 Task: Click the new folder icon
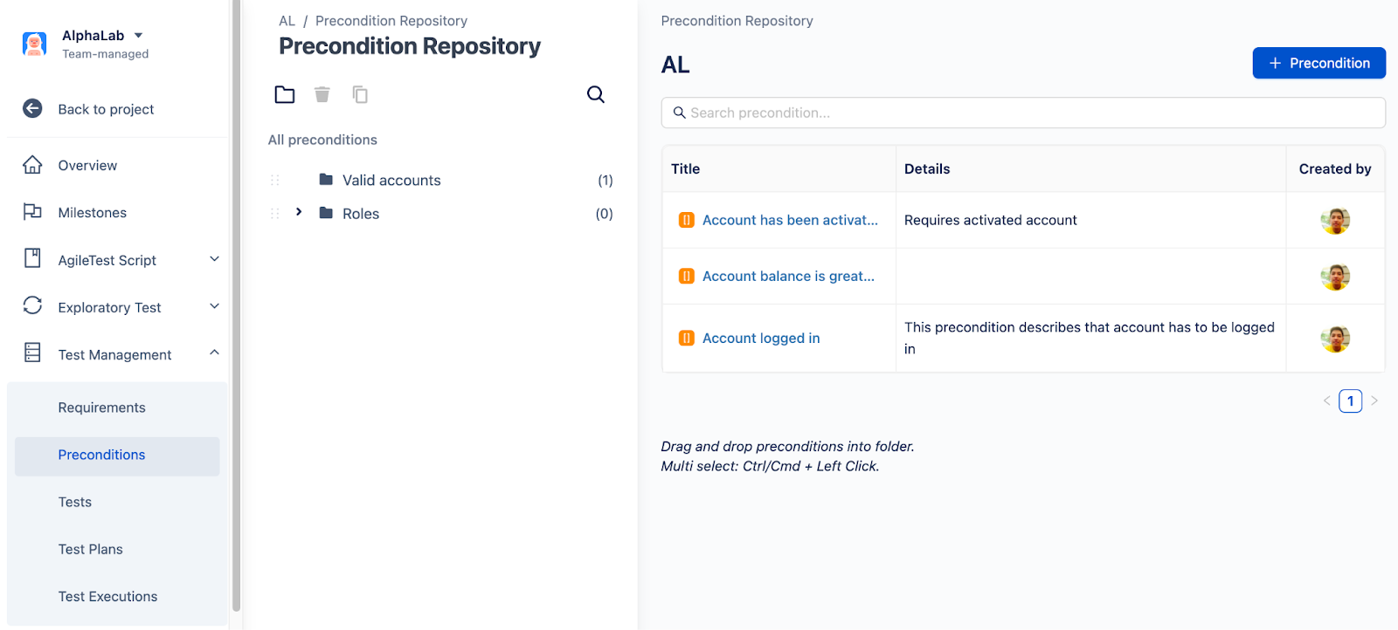tap(285, 94)
